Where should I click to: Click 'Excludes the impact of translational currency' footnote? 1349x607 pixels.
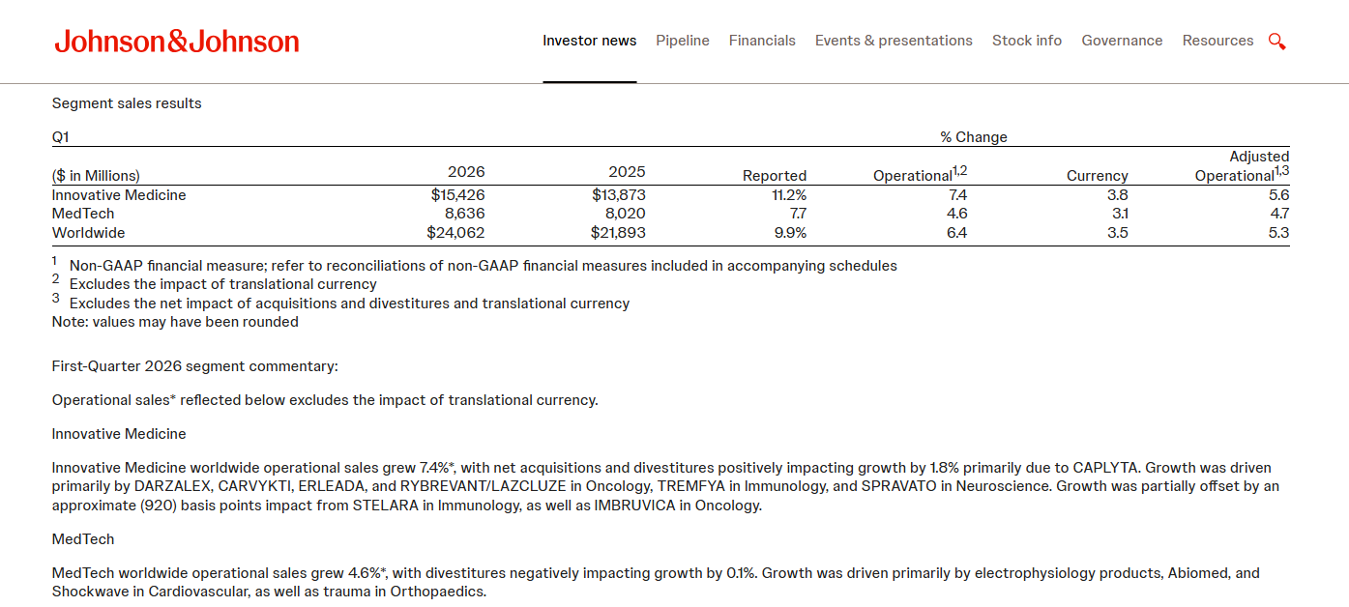[x=223, y=284]
